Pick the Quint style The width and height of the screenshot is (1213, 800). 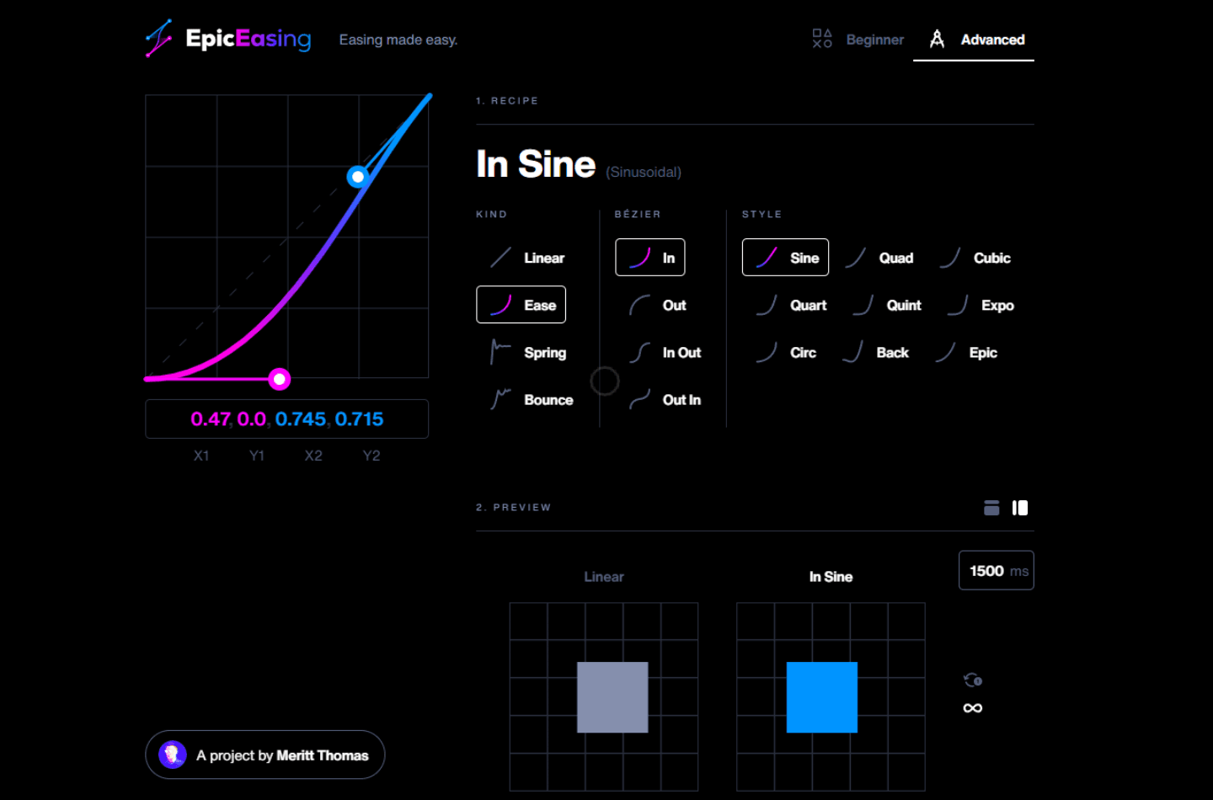pyautogui.click(x=886, y=305)
